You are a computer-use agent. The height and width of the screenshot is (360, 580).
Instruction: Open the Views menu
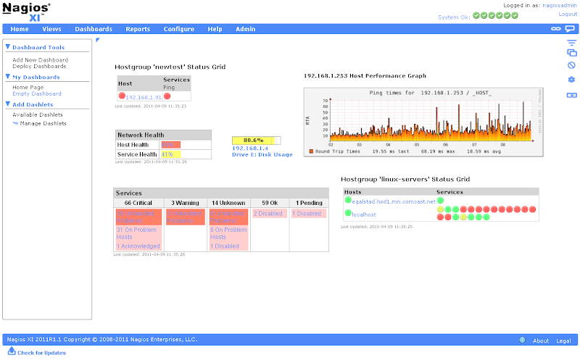(51, 29)
